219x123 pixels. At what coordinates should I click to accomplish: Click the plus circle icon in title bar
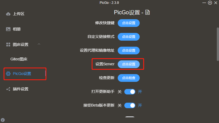pos(210,3)
